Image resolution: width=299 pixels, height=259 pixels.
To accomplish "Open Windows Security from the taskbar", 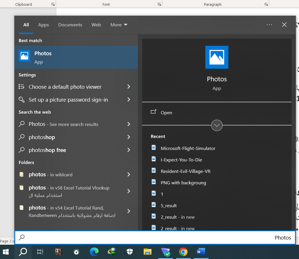I will [129, 252].
